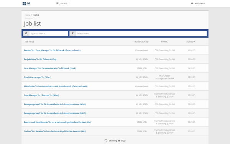Click the globe icon next to Language
Image resolution: width=230 pixels, height=144 pixels.
(192, 3)
